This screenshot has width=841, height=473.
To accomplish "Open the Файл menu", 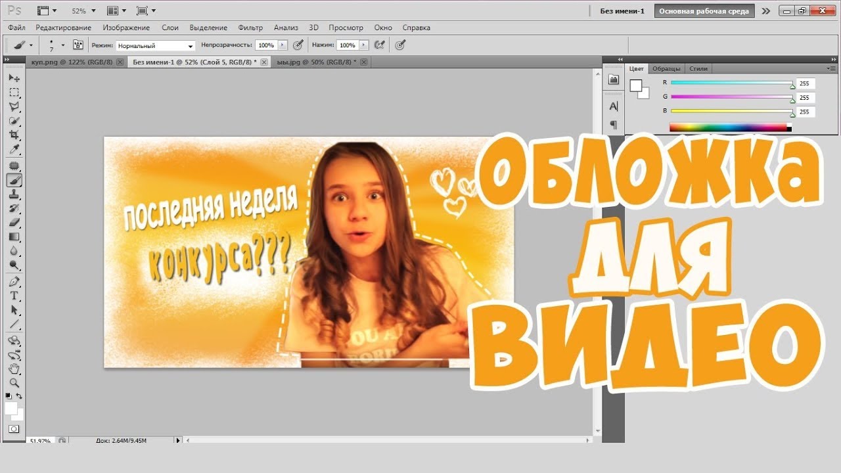I will 17,28.
